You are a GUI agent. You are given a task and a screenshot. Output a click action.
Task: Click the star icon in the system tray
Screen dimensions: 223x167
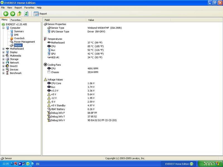(x=12, y=164)
